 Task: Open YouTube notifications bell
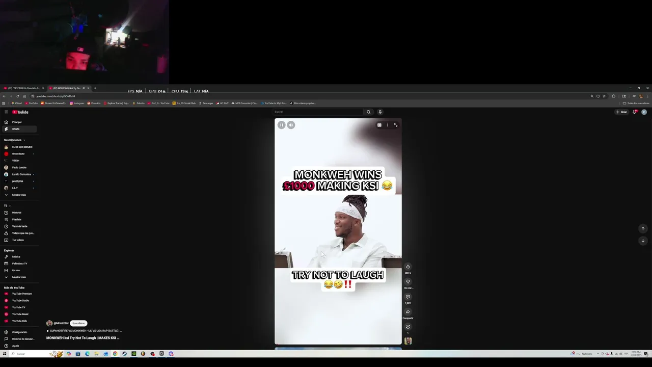635,112
